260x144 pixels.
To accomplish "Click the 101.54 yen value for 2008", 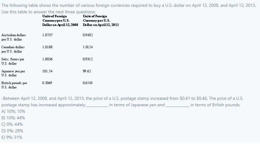I will coord(47,71).
